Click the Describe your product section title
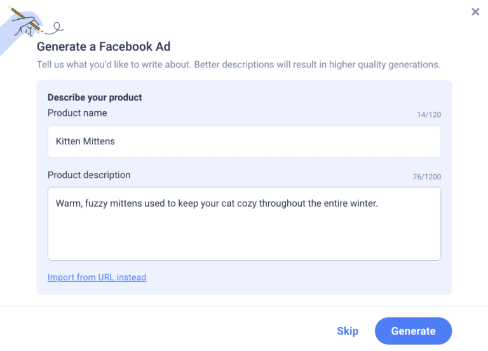Image resolution: width=488 pixels, height=351 pixels. pyautogui.click(x=95, y=97)
